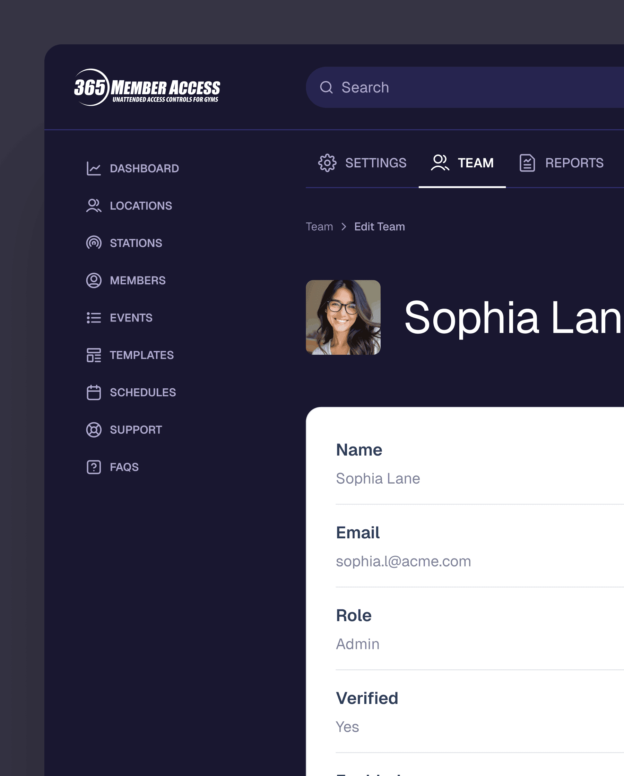Click the Email field label
The image size is (624, 776).
[358, 533]
